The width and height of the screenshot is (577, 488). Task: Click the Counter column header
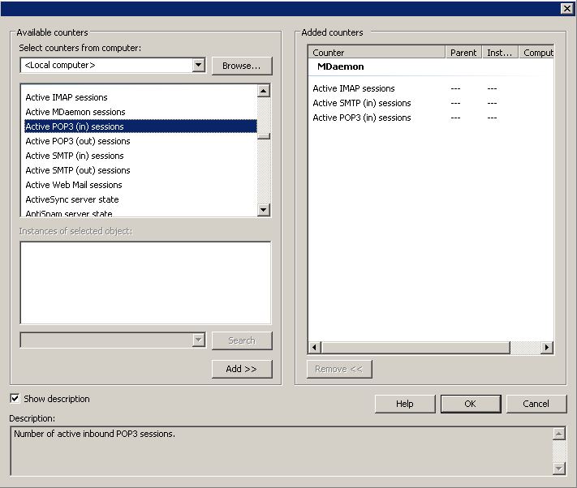(377, 53)
